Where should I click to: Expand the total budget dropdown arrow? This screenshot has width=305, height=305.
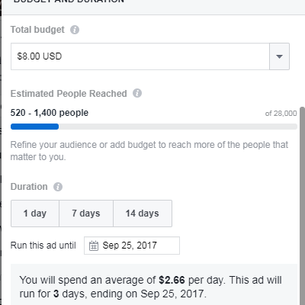click(x=279, y=56)
